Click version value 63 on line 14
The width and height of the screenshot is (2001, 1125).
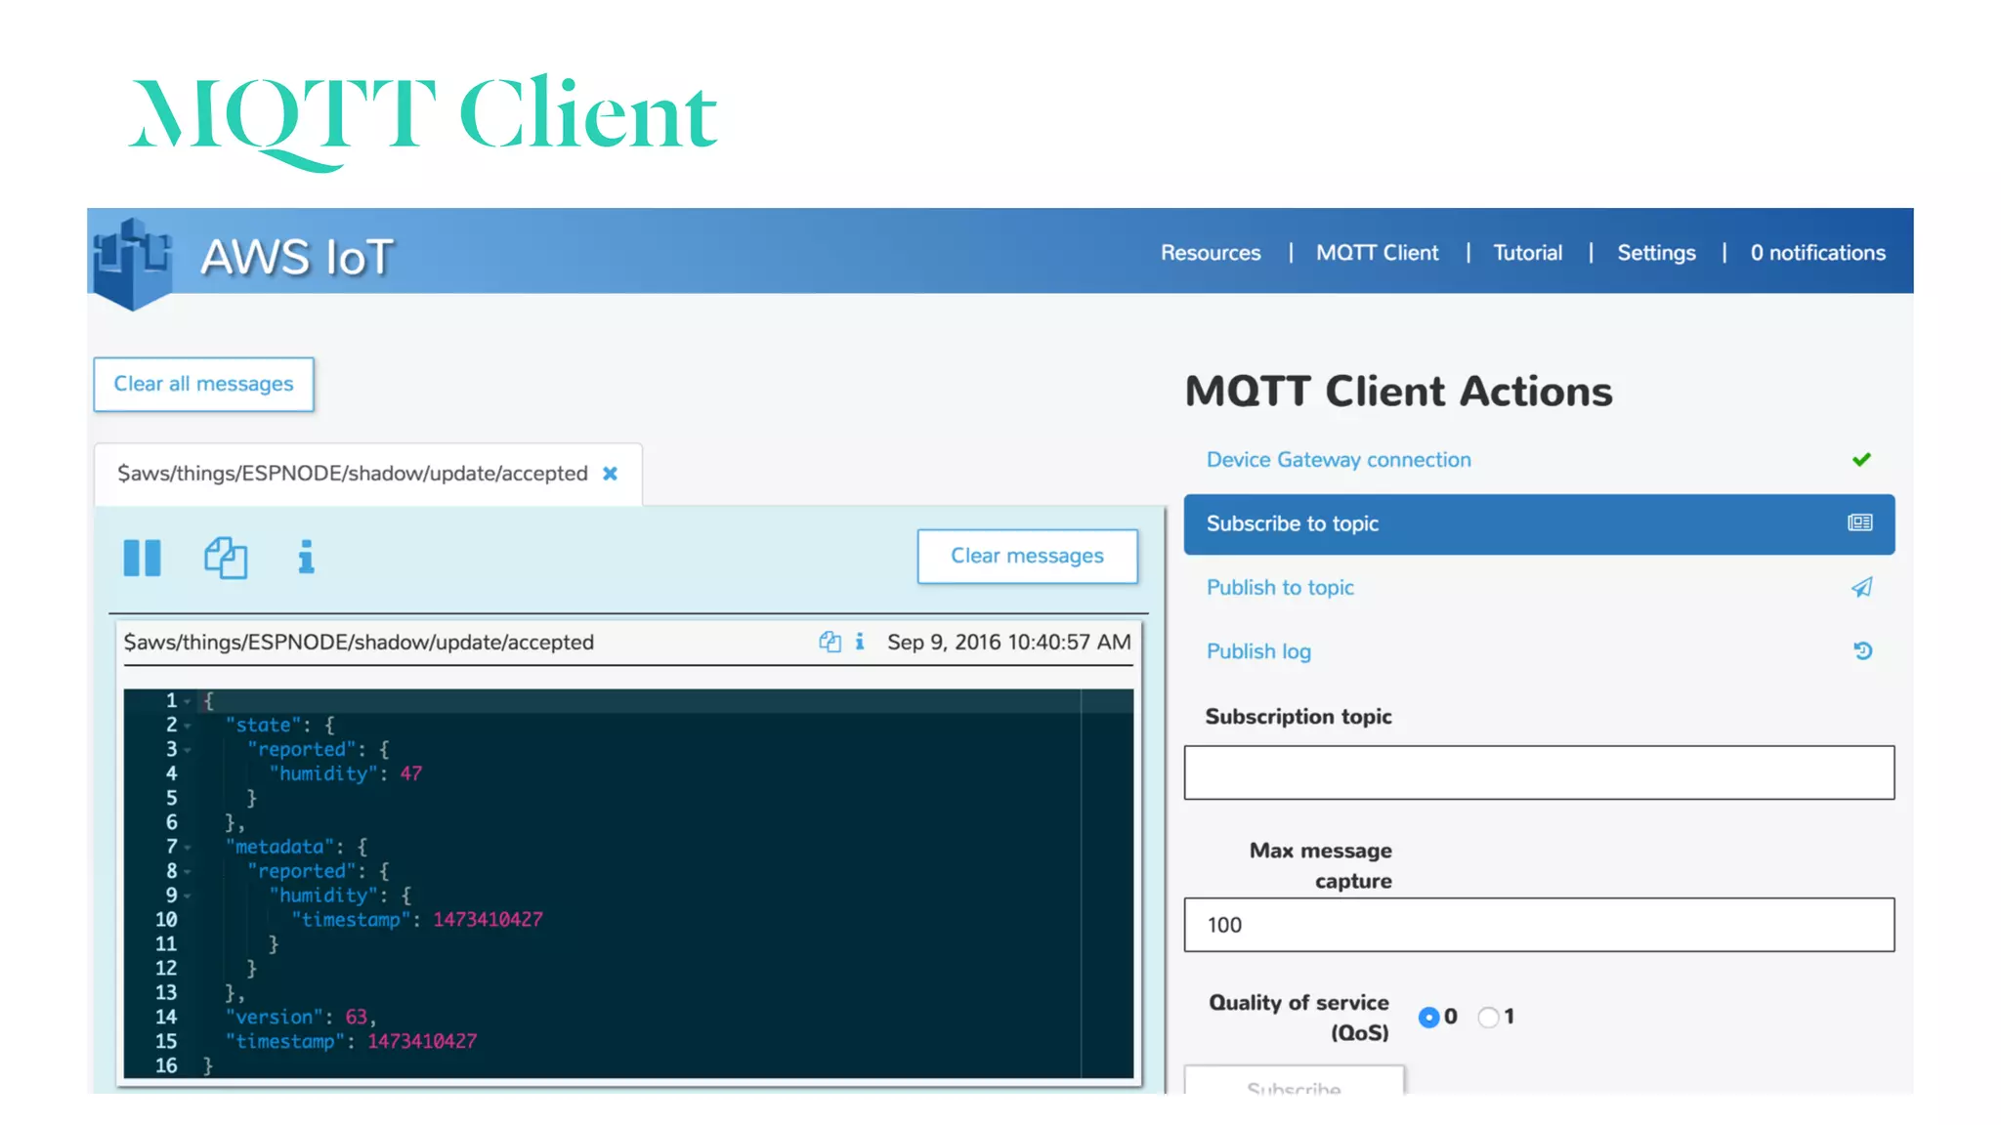point(356,1018)
